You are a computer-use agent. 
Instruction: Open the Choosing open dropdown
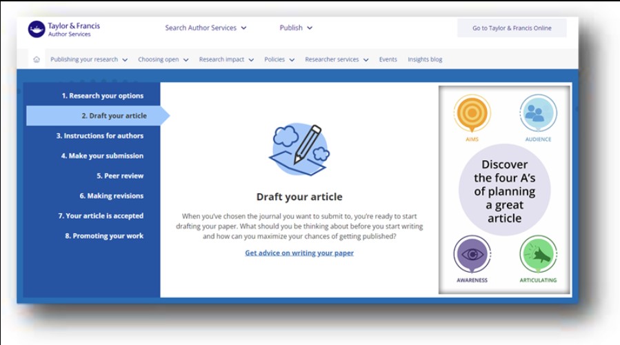(163, 59)
